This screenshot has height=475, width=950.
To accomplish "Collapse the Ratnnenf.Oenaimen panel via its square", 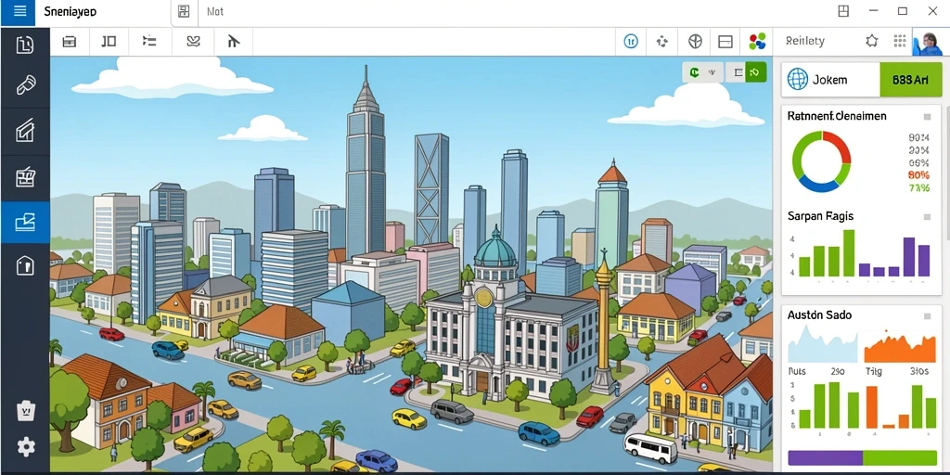I will click(927, 116).
